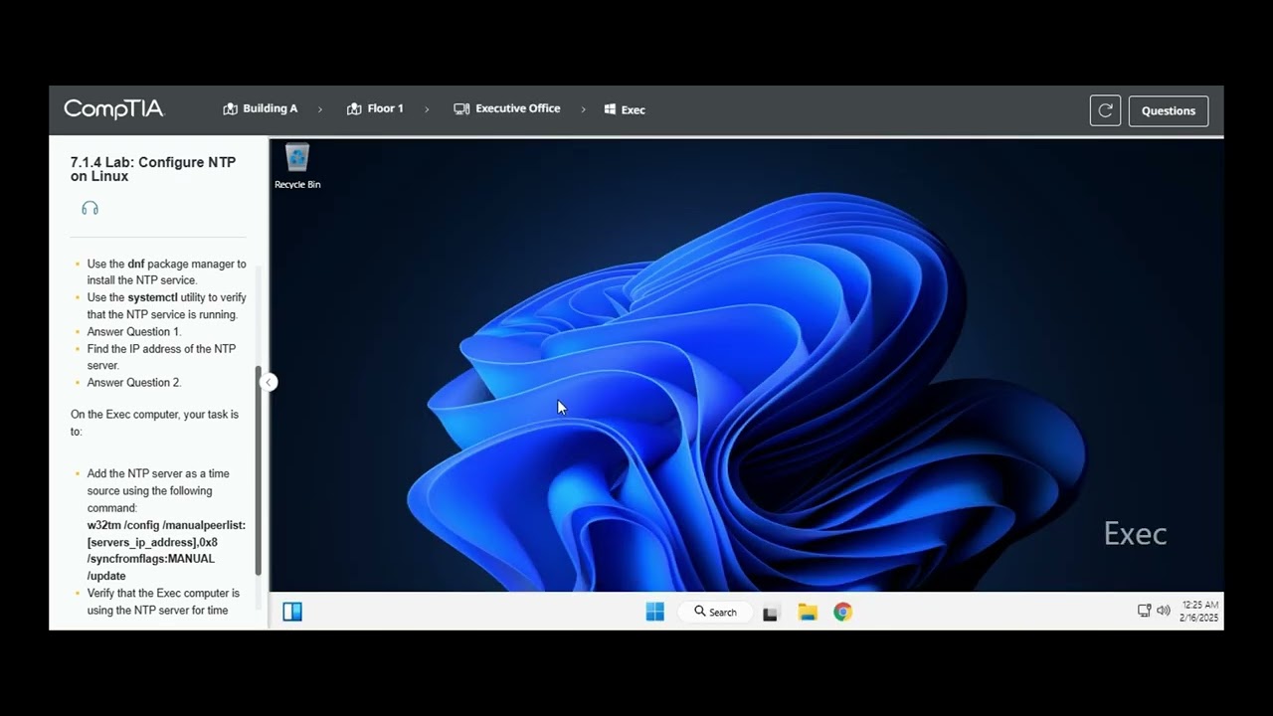This screenshot has height=716, width=1273.
Task: Click the text "Answer Question 2."
Action: (134, 382)
